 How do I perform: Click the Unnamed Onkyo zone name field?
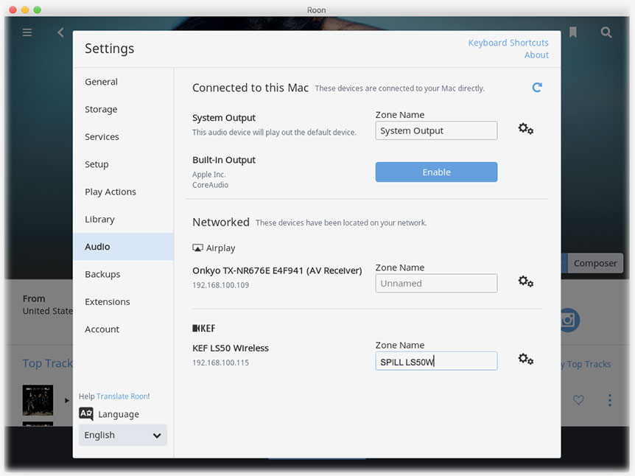pos(436,283)
